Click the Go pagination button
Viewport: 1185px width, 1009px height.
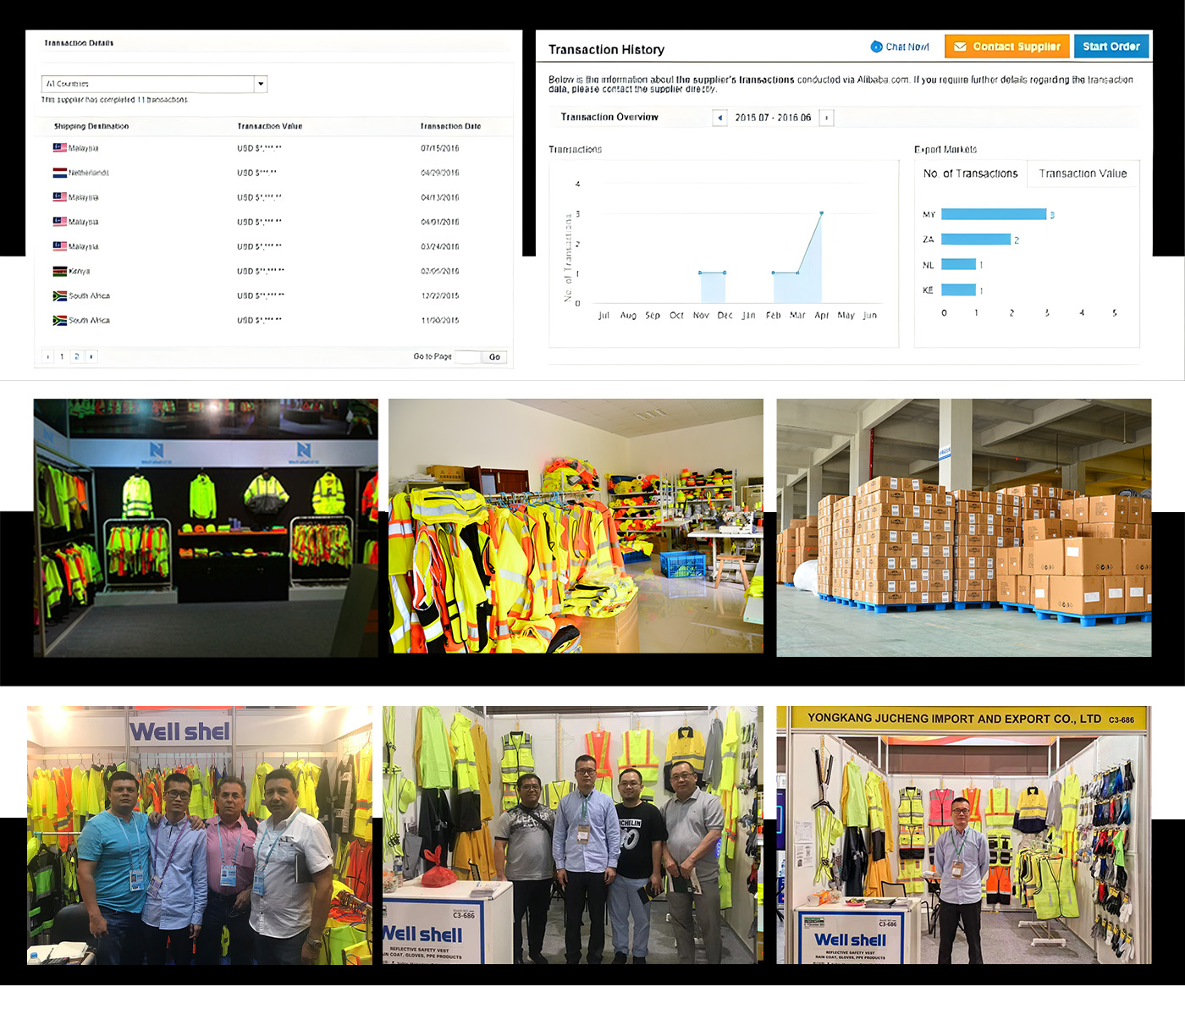[494, 357]
